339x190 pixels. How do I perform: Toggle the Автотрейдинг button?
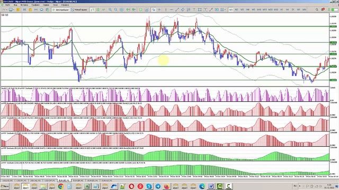pos(61,9)
